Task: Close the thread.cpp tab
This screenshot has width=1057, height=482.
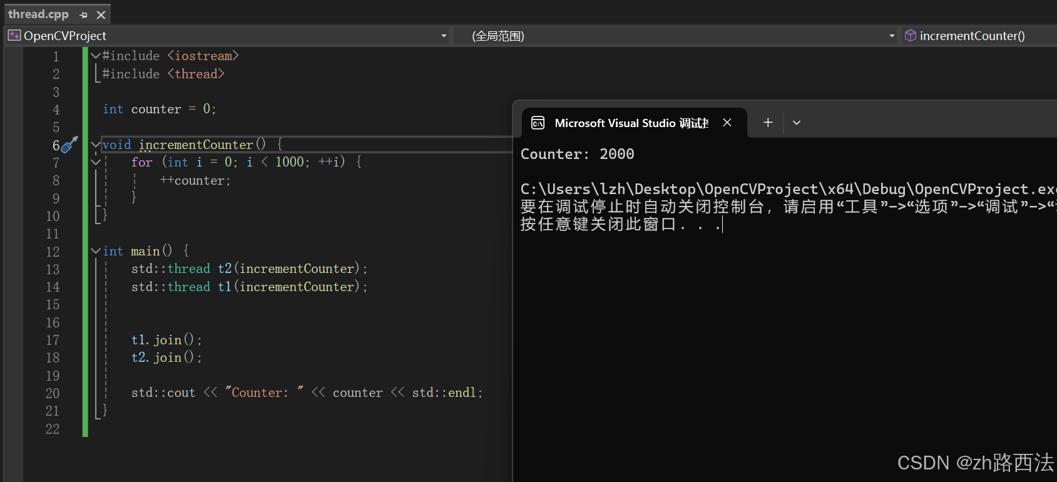Action: coord(101,14)
